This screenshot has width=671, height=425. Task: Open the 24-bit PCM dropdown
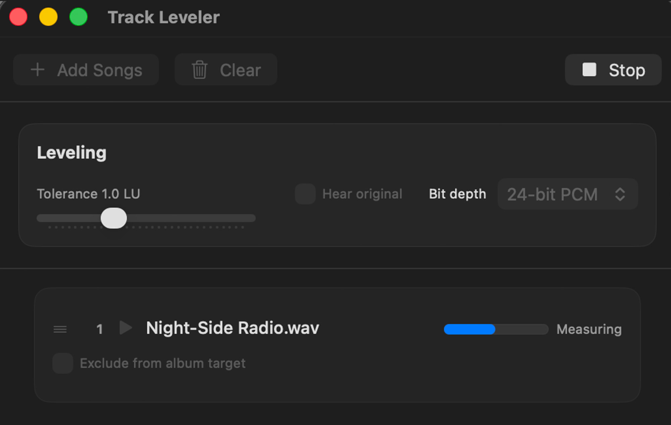(568, 194)
